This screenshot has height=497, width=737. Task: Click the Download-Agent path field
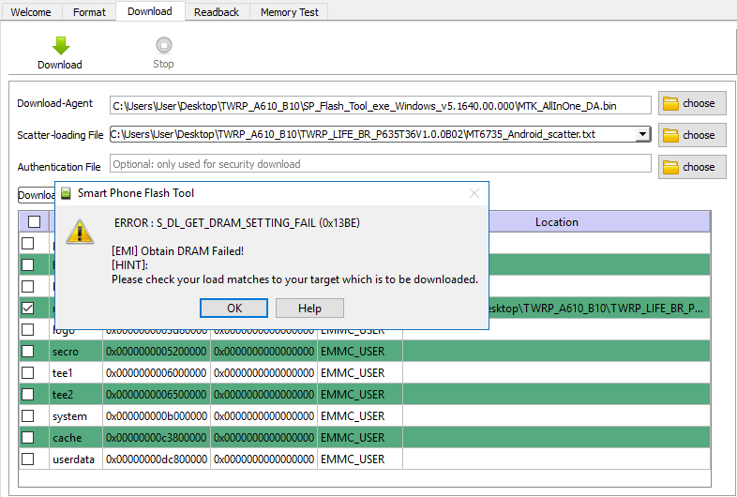pyautogui.click(x=380, y=104)
